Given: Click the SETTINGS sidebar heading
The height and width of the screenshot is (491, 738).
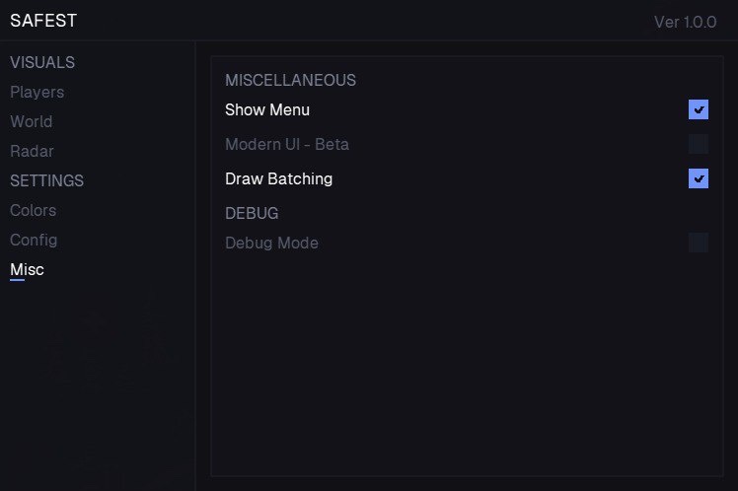Looking at the screenshot, I should coord(46,180).
